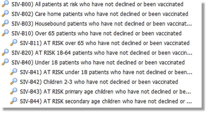This screenshot has height=113, width=207.
Task: Select SIV-B10 Over 65 patients search
Action: [x=96, y=33]
